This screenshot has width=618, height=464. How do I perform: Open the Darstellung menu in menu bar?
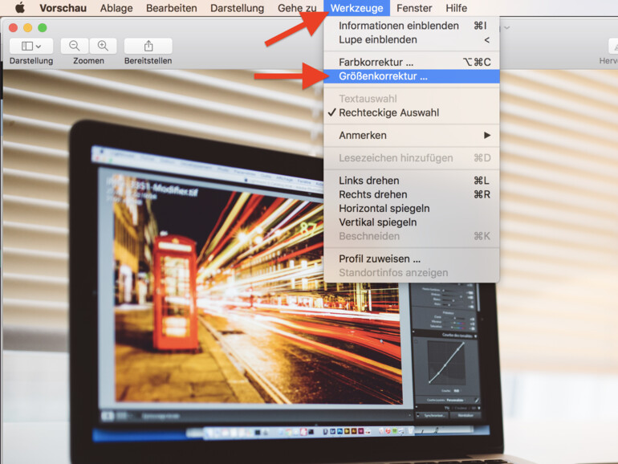(x=238, y=8)
